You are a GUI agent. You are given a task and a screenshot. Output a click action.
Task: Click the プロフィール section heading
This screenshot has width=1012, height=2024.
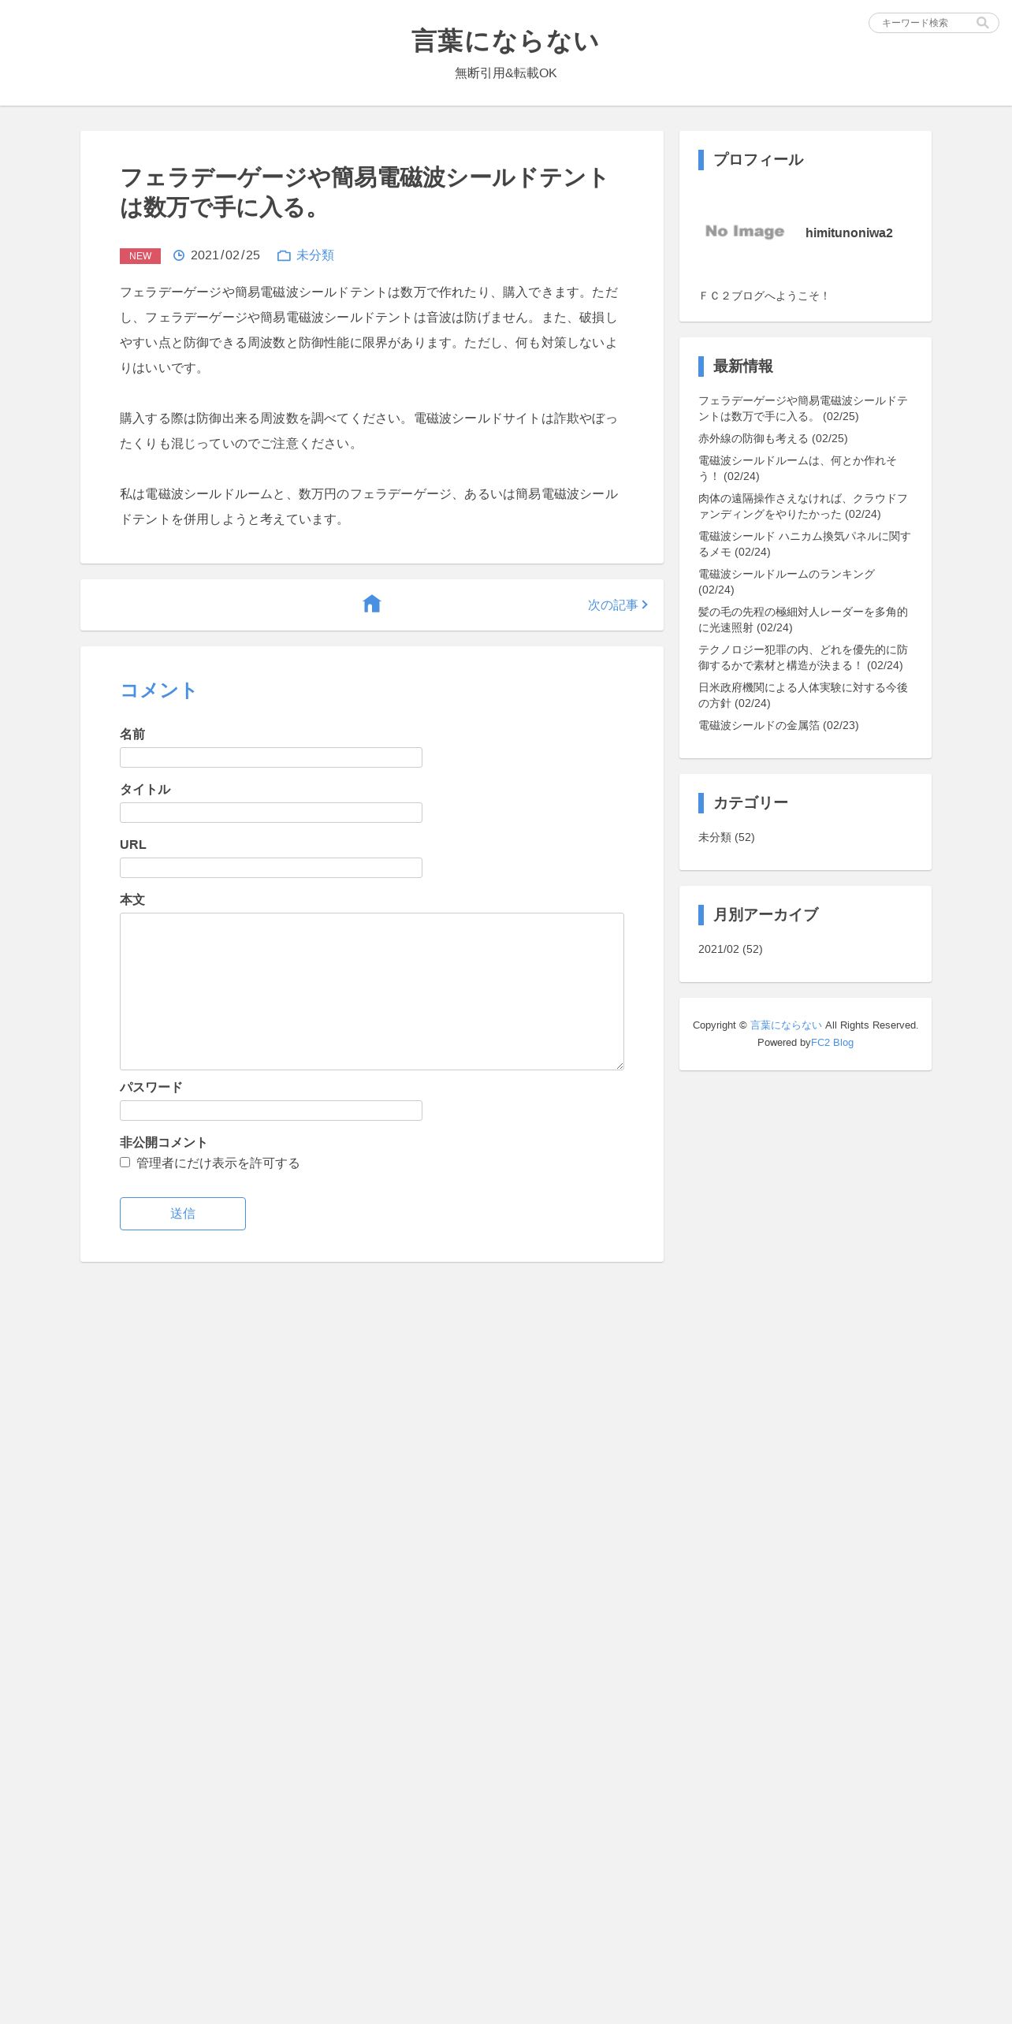(758, 159)
